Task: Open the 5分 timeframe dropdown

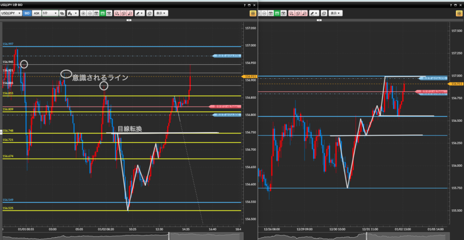Action: (x=49, y=13)
